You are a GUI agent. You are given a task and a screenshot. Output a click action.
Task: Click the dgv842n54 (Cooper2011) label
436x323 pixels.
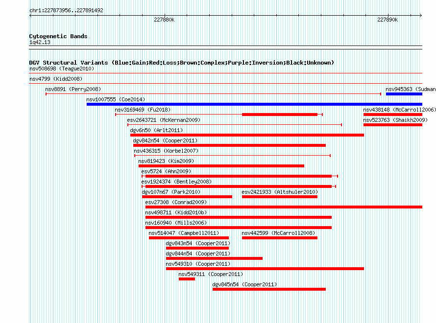(x=165, y=140)
